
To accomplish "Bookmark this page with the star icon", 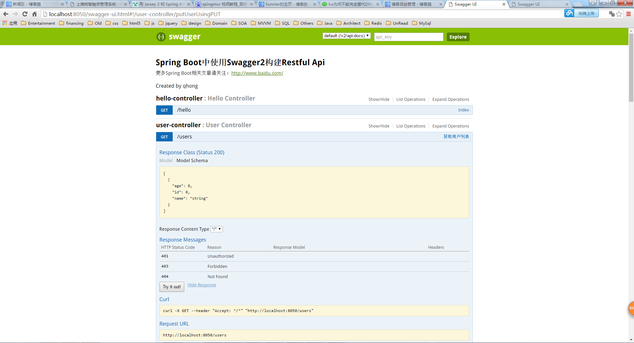I will pos(619,14).
